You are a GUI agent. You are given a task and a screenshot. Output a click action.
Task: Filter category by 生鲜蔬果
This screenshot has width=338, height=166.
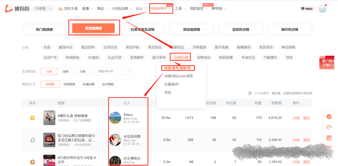click(x=199, y=47)
